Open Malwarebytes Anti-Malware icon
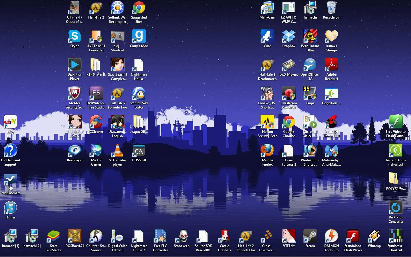The width and height of the screenshot is (411, 257). (332, 150)
